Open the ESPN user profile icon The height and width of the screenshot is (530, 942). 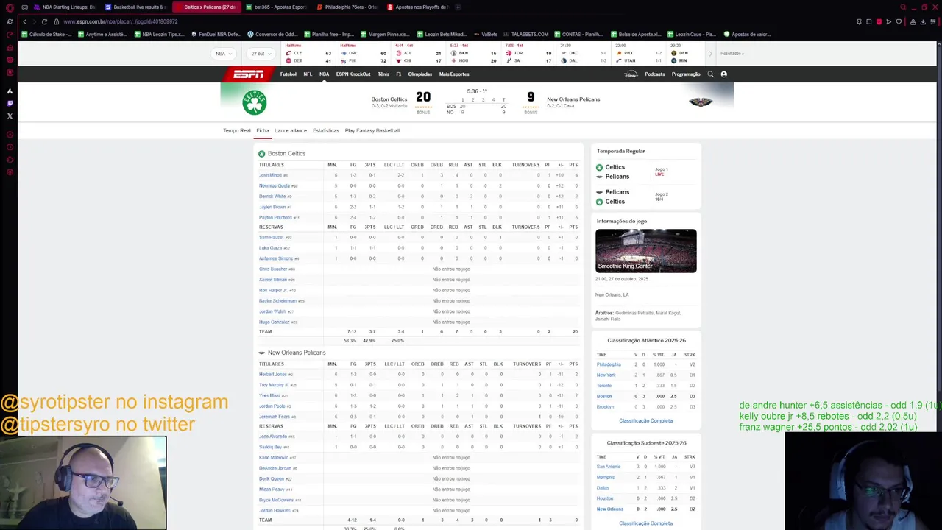[x=723, y=74]
